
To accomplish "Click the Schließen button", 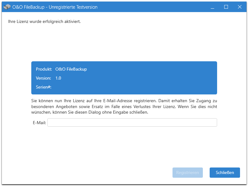I will [225, 172].
